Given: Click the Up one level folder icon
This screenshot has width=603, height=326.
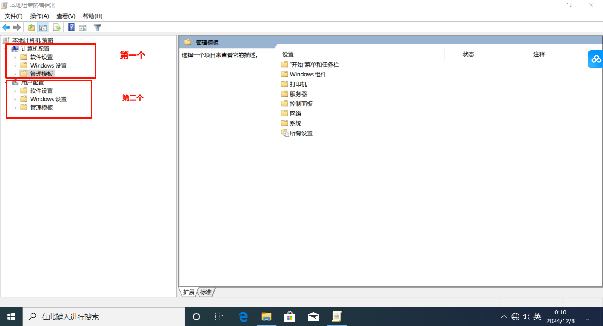Looking at the screenshot, I should [x=32, y=27].
